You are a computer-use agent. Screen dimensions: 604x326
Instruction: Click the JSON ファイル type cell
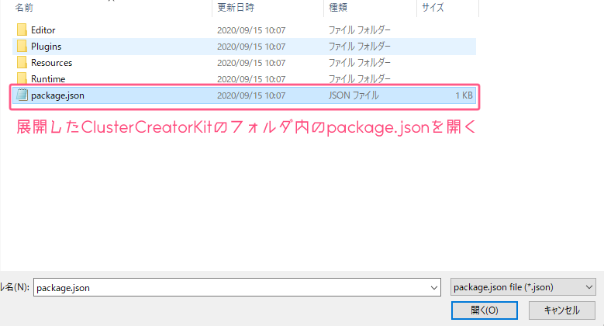click(x=354, y=96)
